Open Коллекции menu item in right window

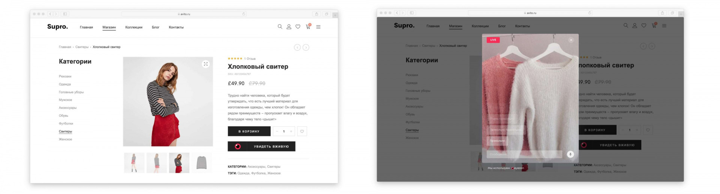pos(480,26)
